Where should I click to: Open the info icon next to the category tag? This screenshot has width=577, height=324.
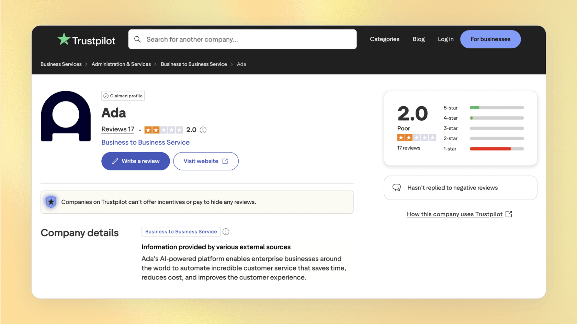point(226,232)
